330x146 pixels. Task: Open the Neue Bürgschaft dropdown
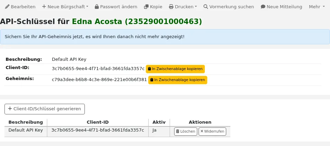(x=65, y=7)
